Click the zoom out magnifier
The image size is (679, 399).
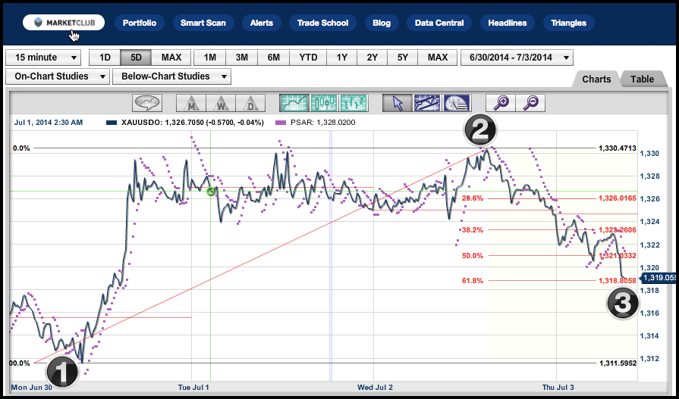[531, 103]
